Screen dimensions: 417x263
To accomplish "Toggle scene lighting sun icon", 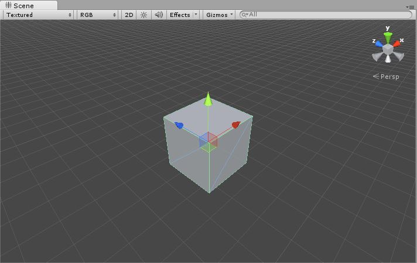I will [143, 15].
